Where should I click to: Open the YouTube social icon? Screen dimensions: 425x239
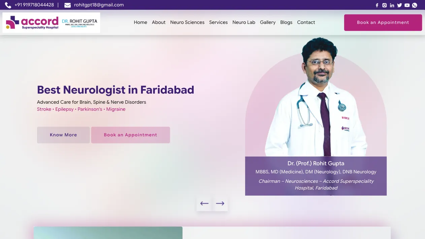click(407, 5)
